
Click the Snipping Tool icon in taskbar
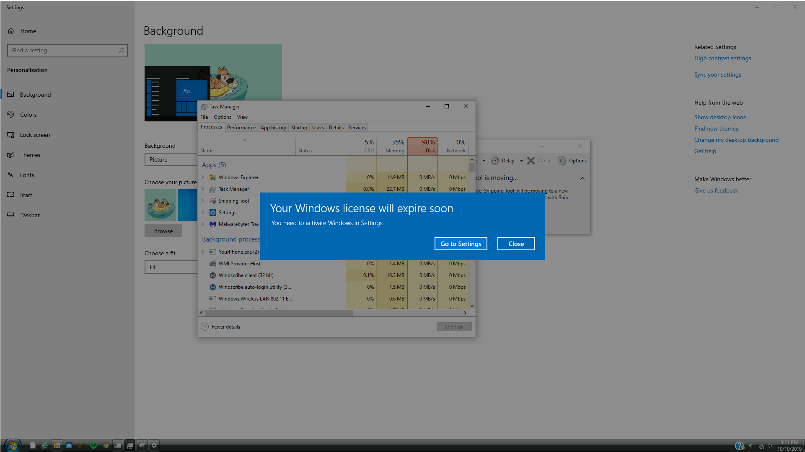point(142,445)
